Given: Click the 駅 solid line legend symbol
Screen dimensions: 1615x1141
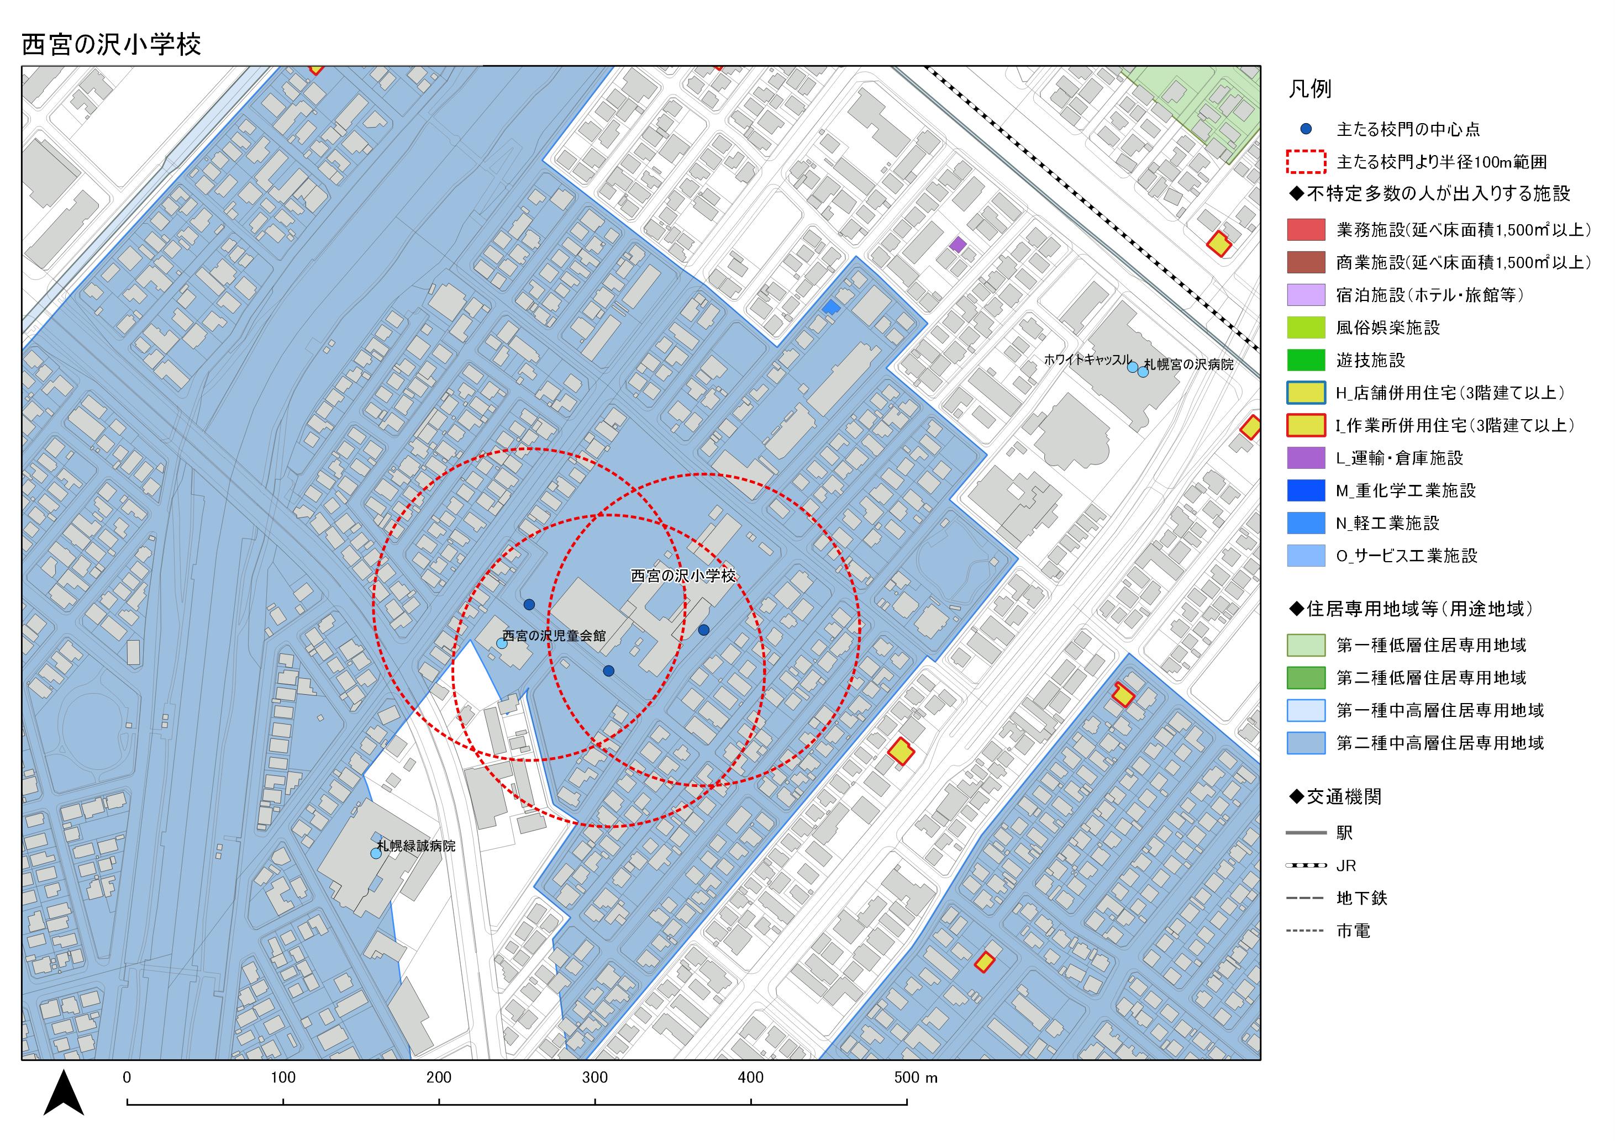Looking at the screenshot, I should [x=1306, y=833].
